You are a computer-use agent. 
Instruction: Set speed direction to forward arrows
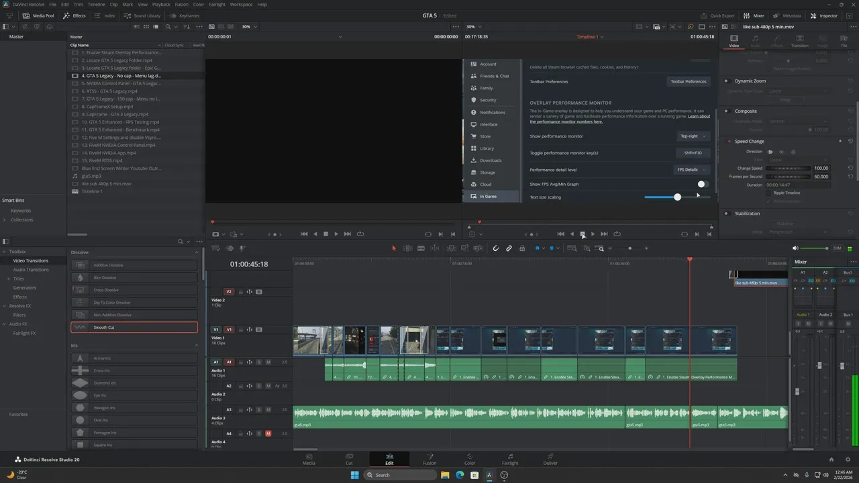(x=770, y=152)
